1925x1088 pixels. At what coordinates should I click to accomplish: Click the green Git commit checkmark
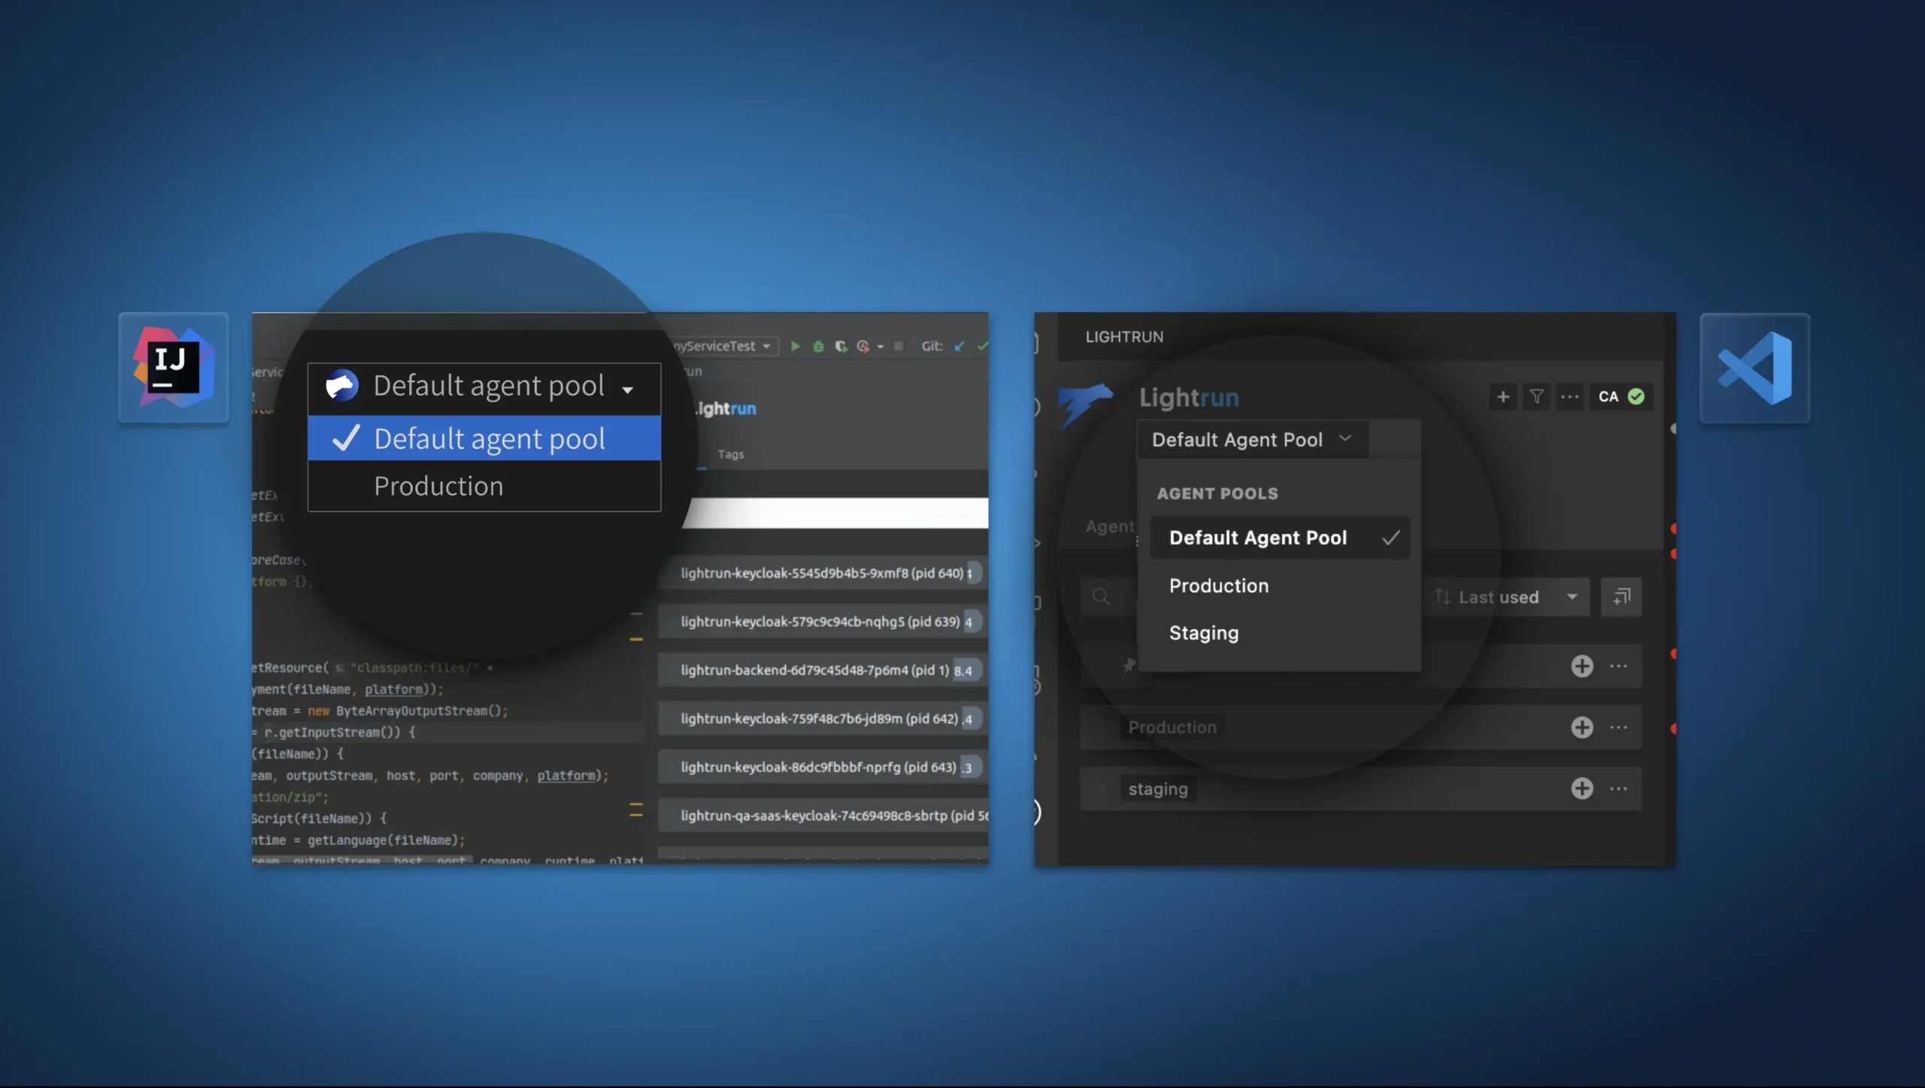click(982, 346)
